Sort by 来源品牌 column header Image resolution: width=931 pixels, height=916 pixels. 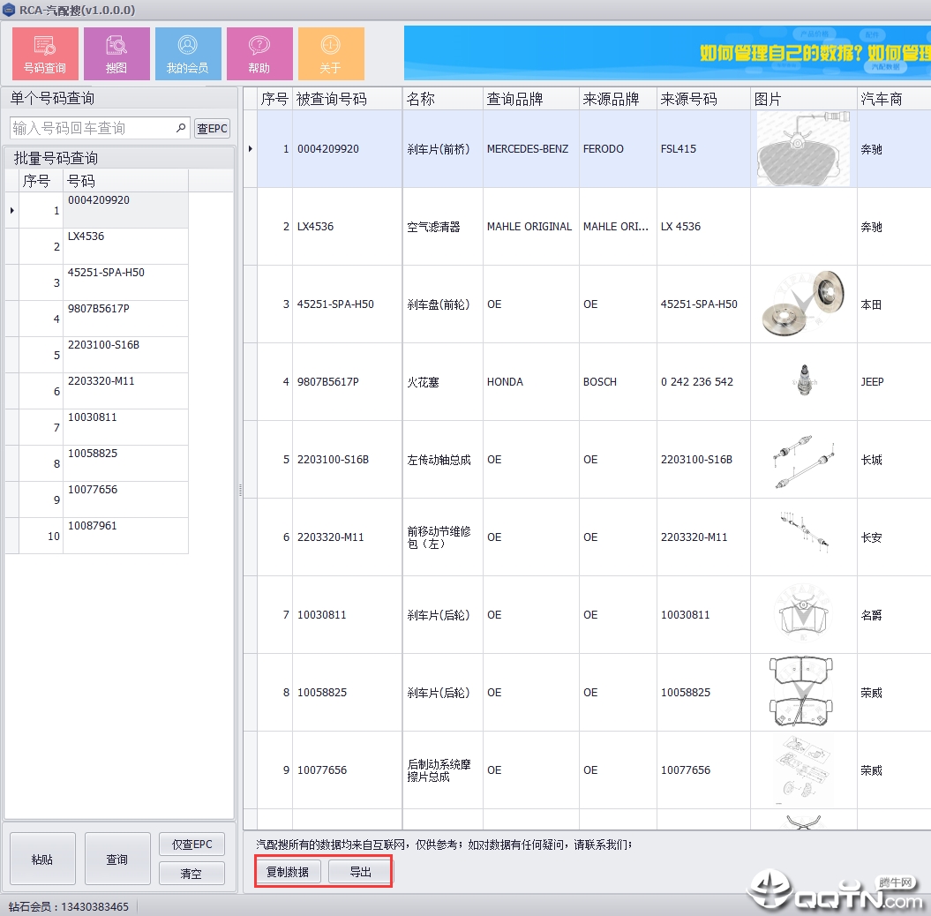[x=618, y=99]
